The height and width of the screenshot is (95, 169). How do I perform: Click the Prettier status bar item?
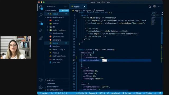click(x=148, y=93)
